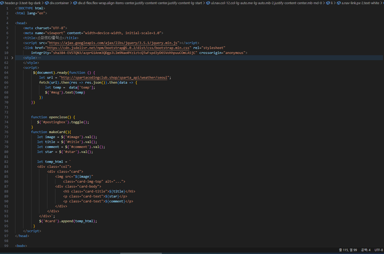Click the closing </script> tag on line 96
Viewport: 384px width, 254px height.
pyautogui.click(x=32, y=231)
